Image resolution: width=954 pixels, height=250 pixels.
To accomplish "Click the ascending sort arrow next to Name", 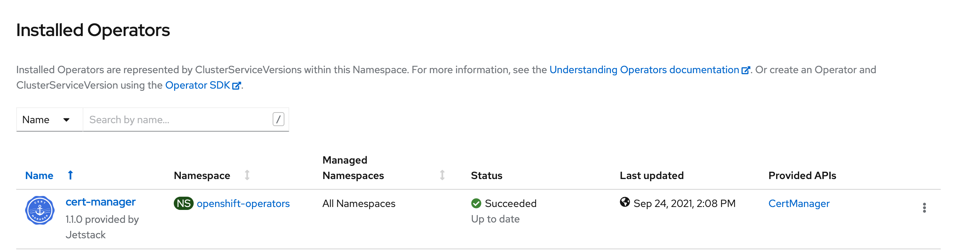I will [x=70, y=175].
